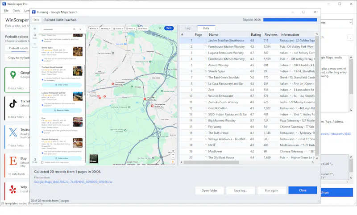Click the Vesuvio Restaurant photo thumbnail

[78, 143]
